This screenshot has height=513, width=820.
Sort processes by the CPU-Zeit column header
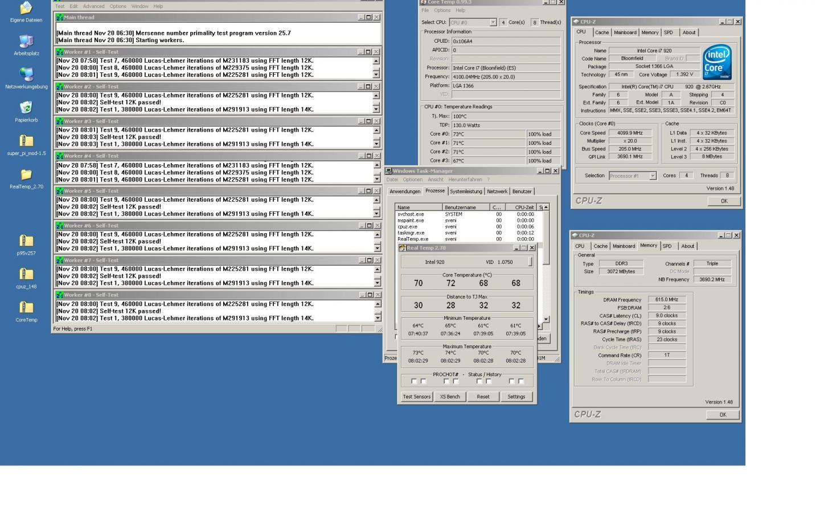(522, 207)
